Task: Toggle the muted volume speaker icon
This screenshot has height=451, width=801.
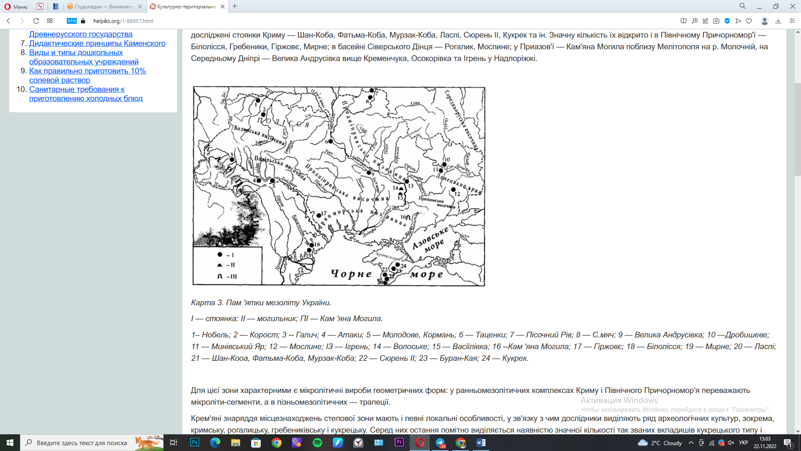Action: tap(731, 443)
